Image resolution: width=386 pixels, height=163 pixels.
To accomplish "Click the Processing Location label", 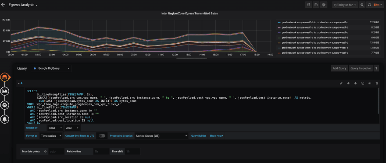I will point(121,135).
